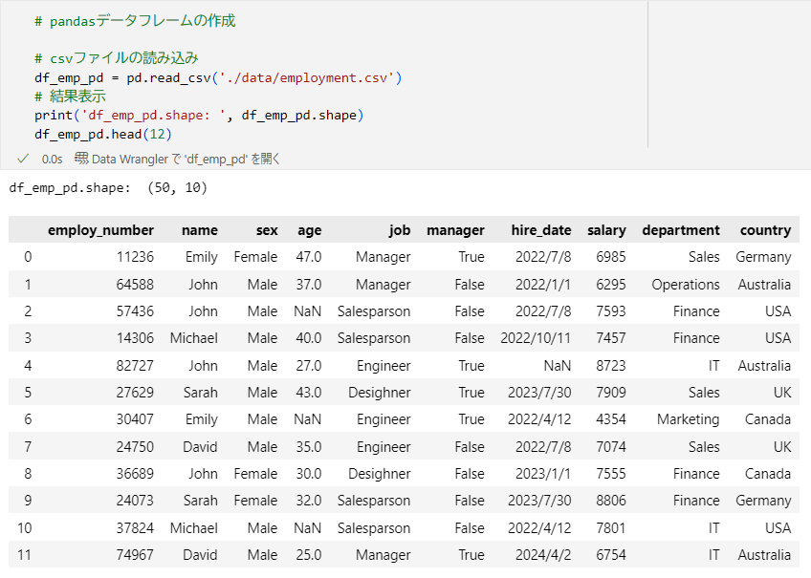The width and height of the screenshot is (811, 578).
Task: Click the cell success checkmark icon
Action: 22,159
